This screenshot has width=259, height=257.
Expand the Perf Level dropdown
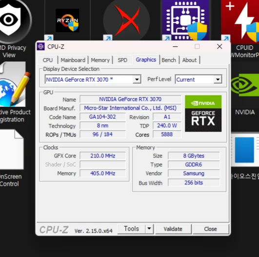click(x=218, y=79)
